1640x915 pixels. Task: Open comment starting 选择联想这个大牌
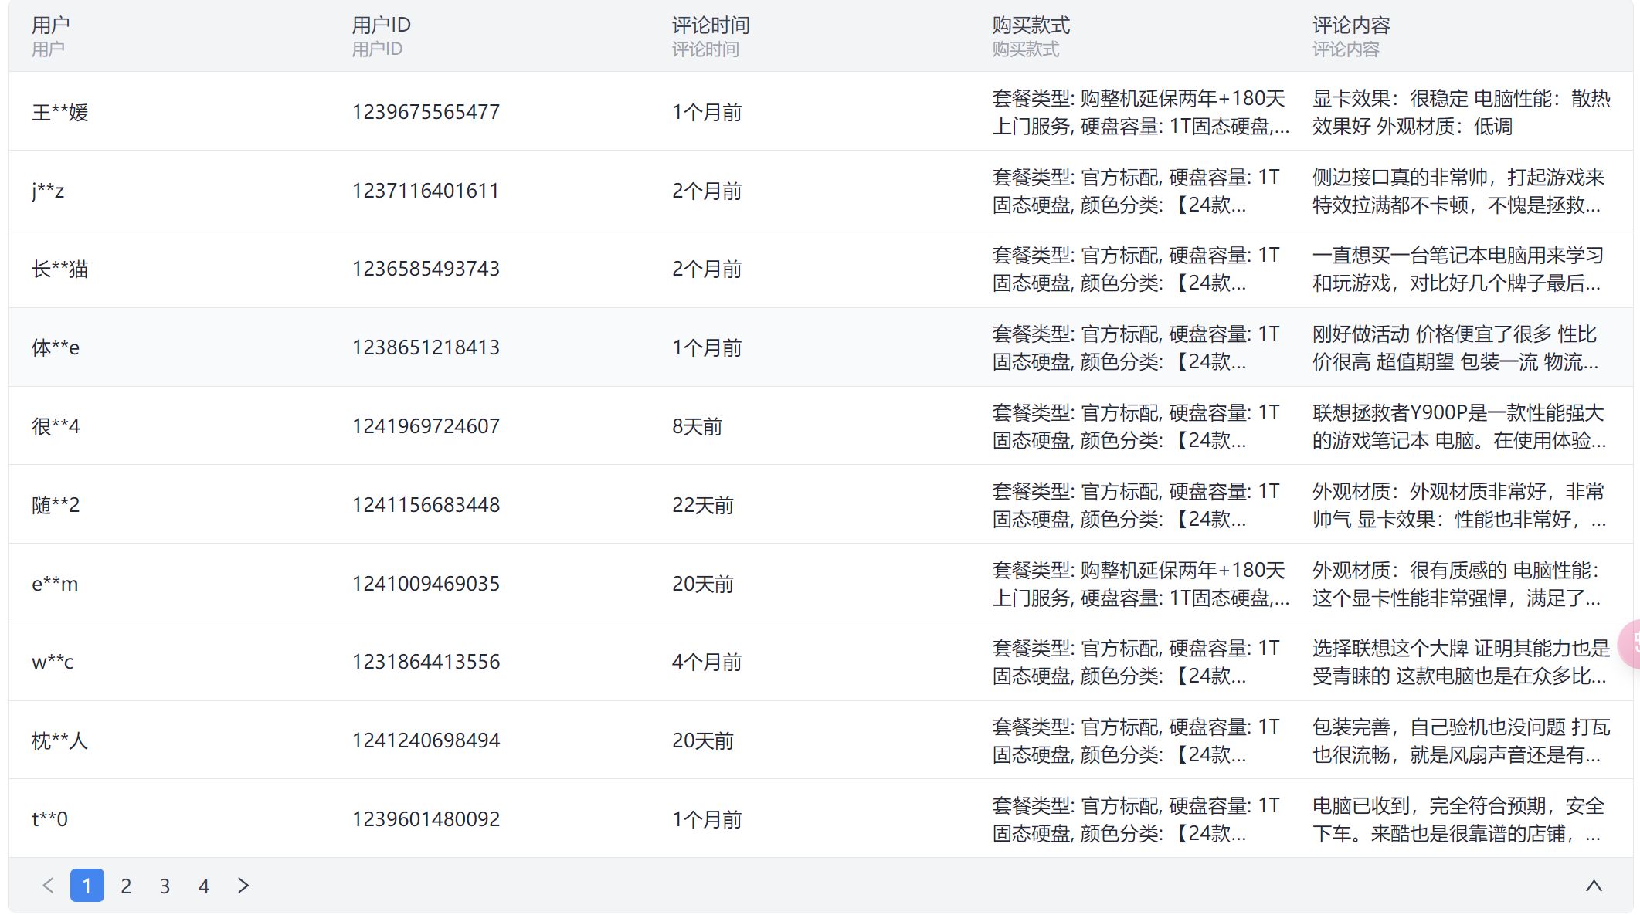tap(1462, 662)
